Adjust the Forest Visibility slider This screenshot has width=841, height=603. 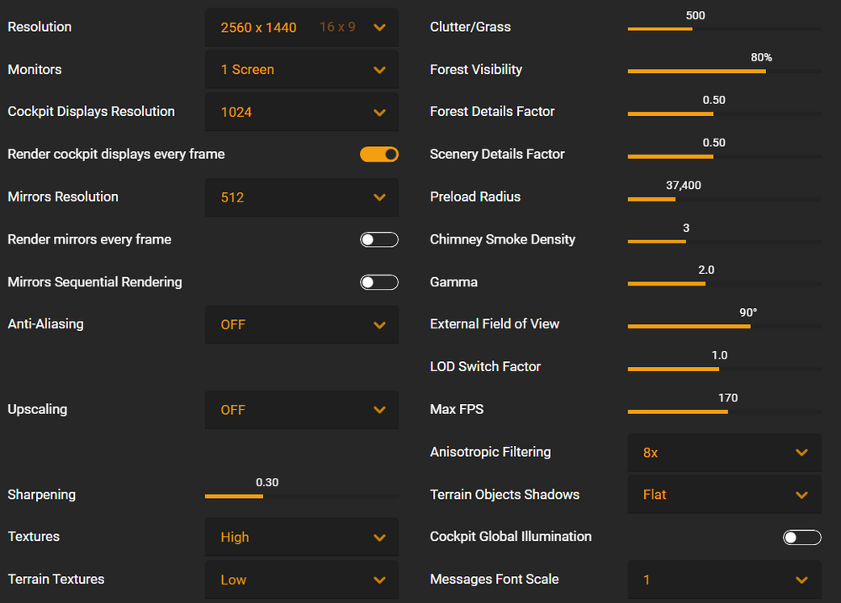(765, 71)
